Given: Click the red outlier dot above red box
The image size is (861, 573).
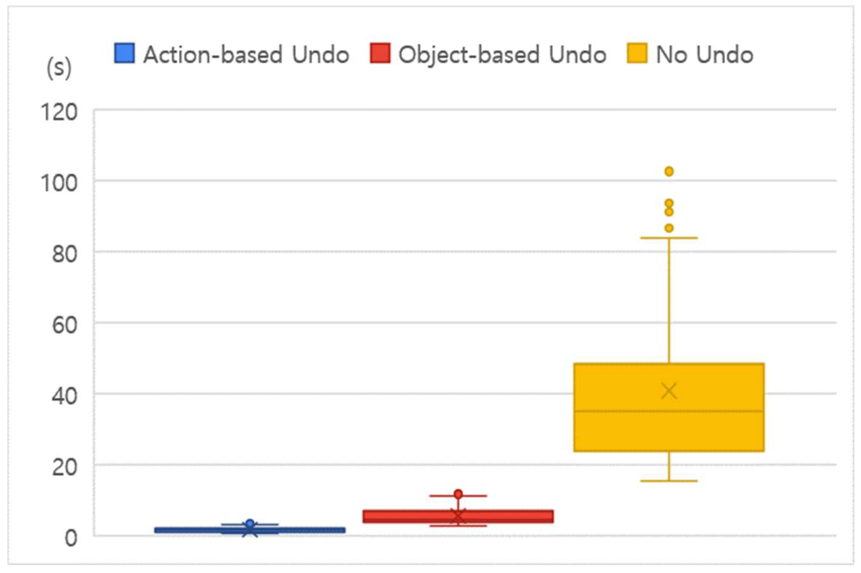Looking at the screenshot, I should pos(458,494).
